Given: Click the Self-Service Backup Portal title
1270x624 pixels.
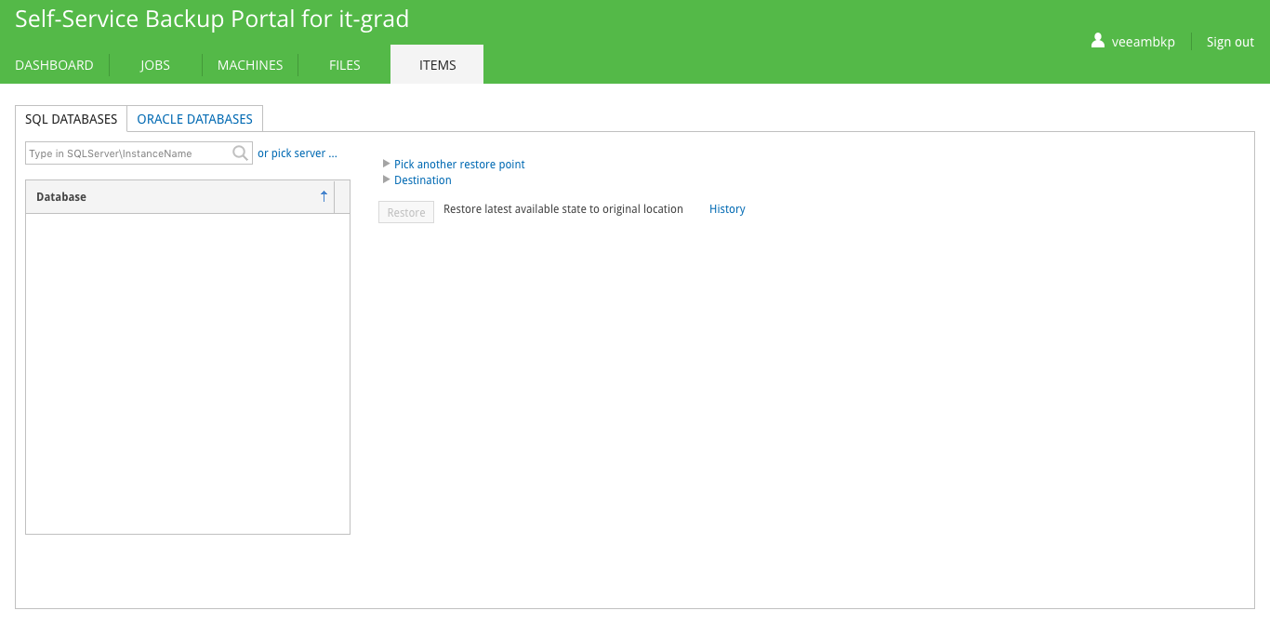Looking at the screenshot, I should coord(212,19).
